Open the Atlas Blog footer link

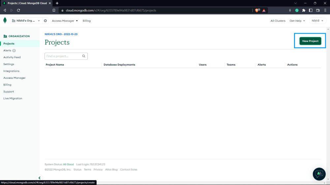click(111, 170)
